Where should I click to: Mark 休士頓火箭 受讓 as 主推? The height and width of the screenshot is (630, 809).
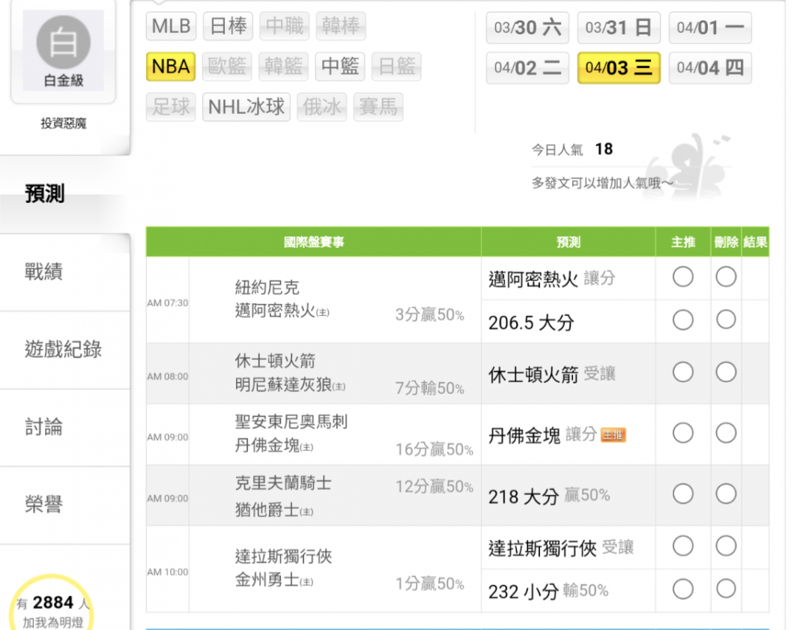(x=682, y=372)
